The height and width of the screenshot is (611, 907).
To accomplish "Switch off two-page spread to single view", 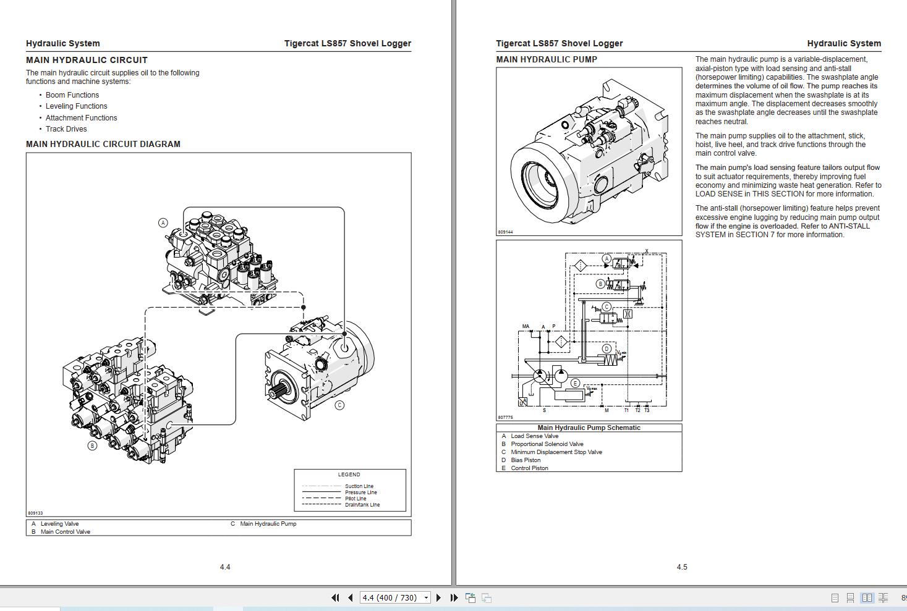I will (x=835, y=598).
